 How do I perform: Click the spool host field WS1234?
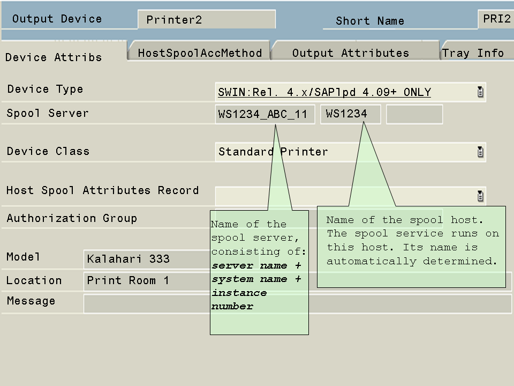(350, 114)
